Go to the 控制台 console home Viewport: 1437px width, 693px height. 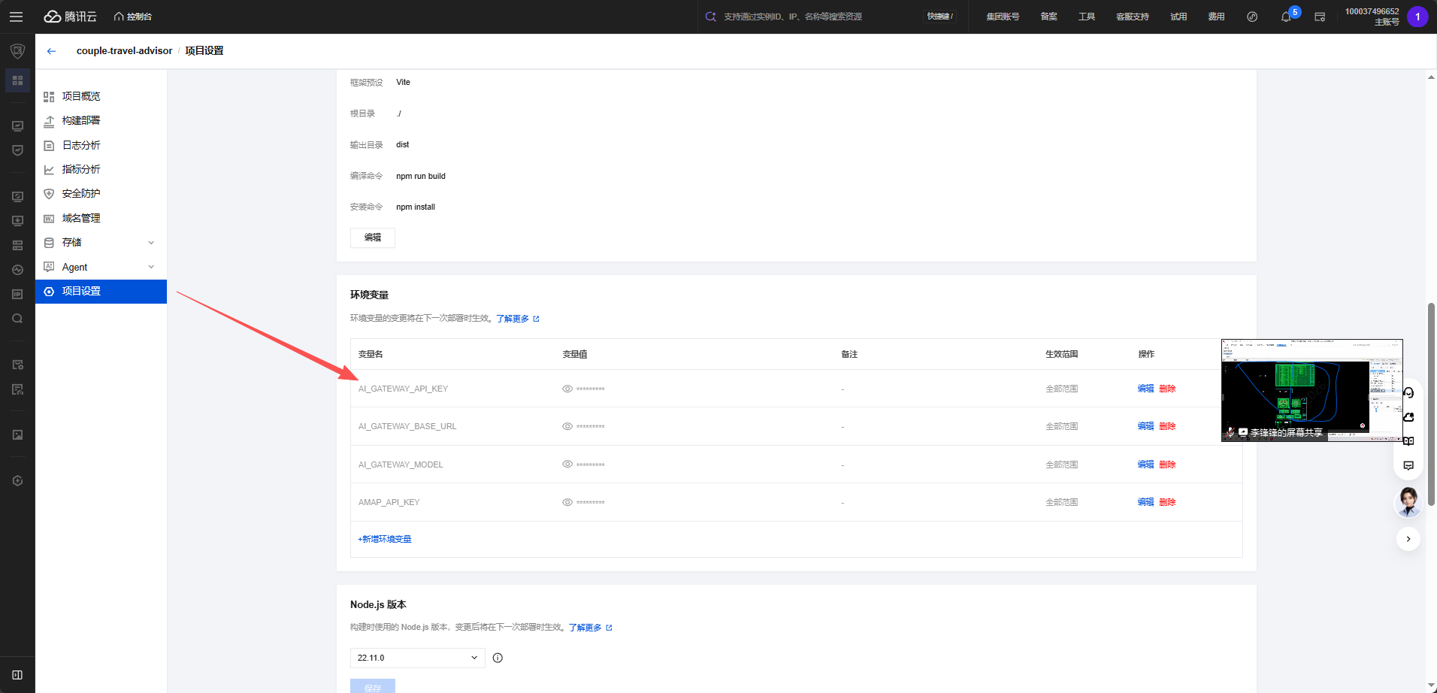pyautogui.click(x=133, y=17)
